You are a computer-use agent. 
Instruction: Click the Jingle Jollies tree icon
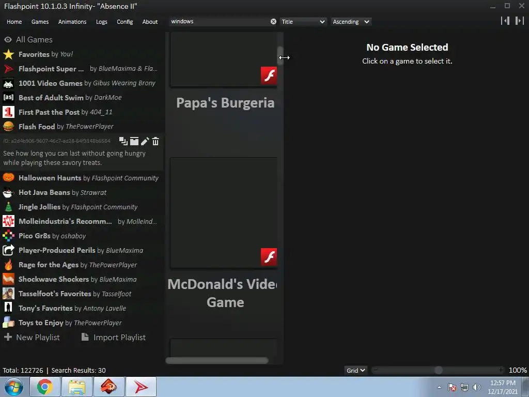point(8,207)
